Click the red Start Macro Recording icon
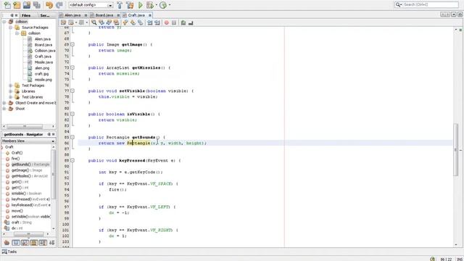The image size is (464, 261). [x=167, y=22]
